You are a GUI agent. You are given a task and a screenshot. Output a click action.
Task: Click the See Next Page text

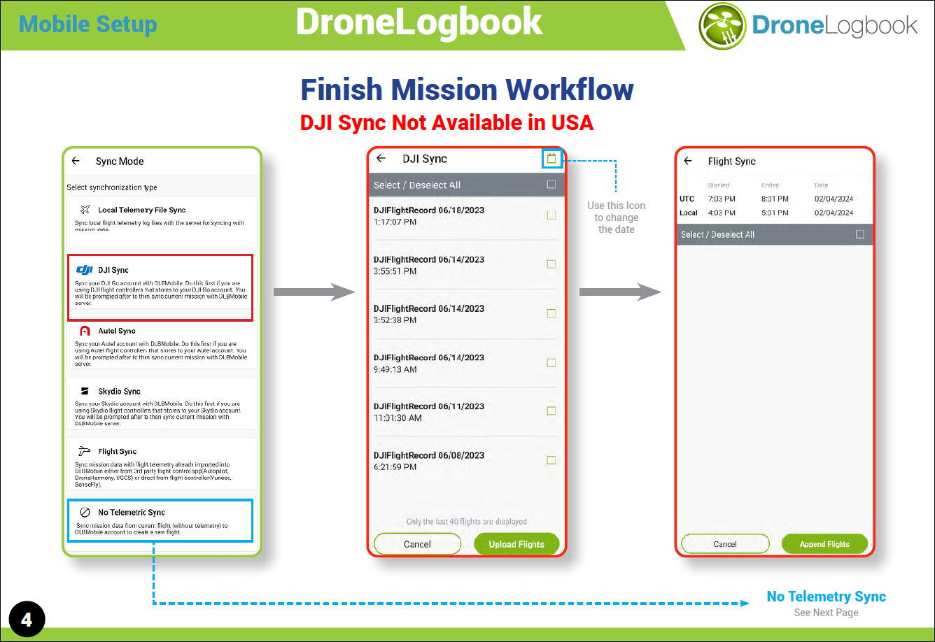827,613
